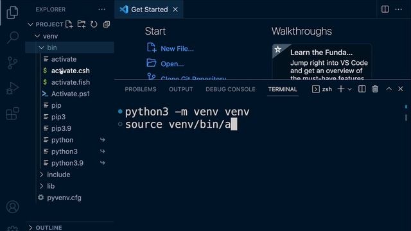Create a new file in PROJECT

click(69, 24)
